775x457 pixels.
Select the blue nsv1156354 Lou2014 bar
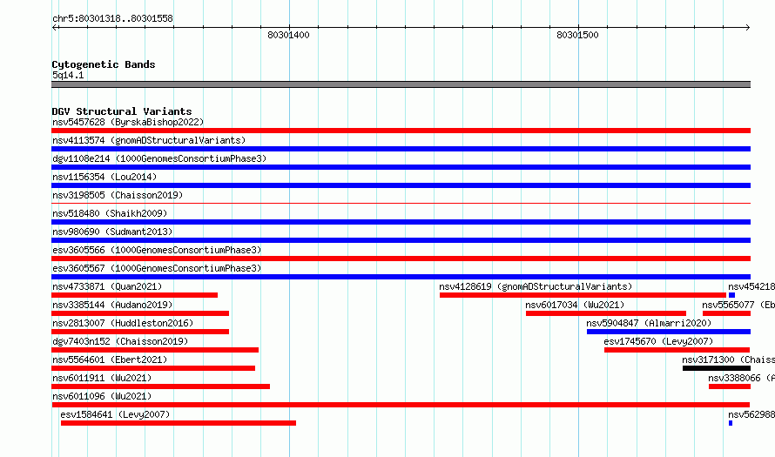tap(401, 185)
